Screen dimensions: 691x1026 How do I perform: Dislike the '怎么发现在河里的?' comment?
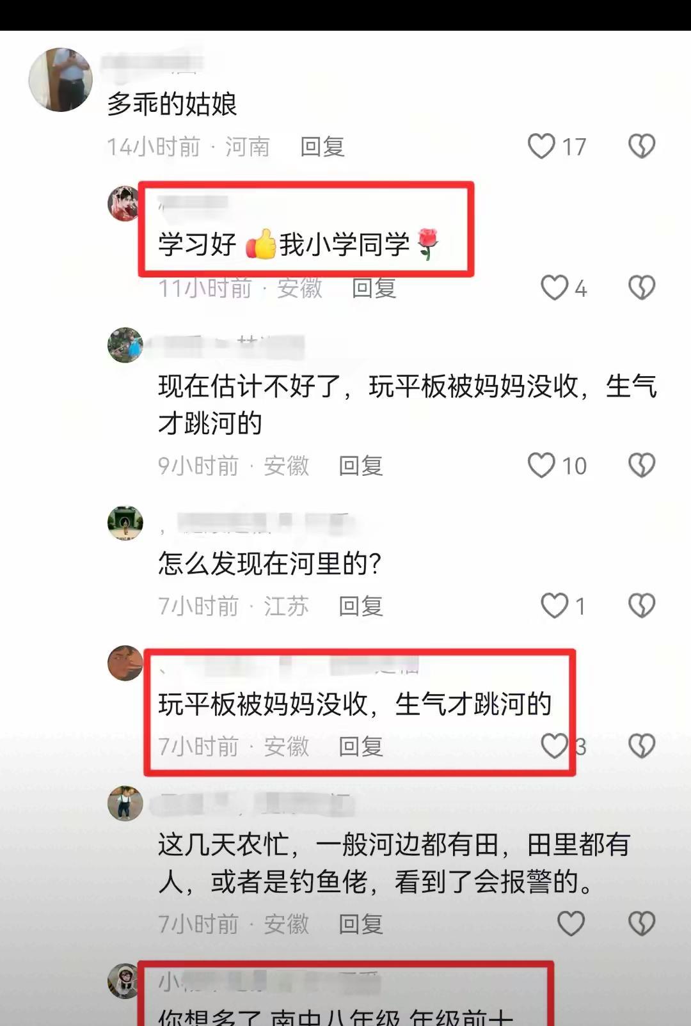pos(642,606)
